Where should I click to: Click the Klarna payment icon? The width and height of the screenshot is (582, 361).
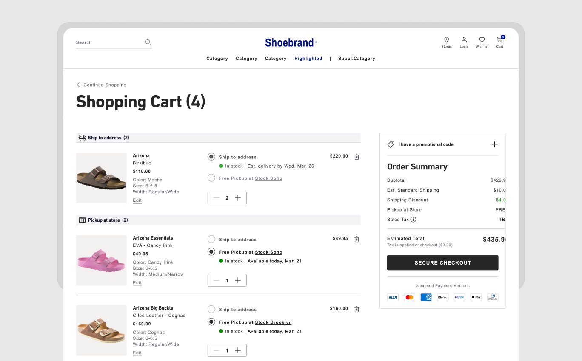(442, 297)
